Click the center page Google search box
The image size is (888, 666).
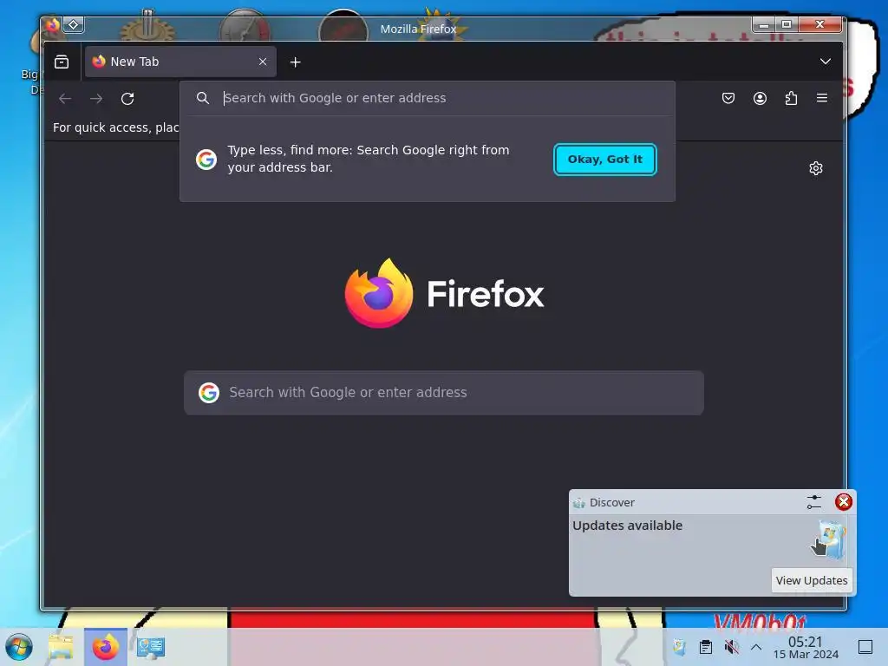(x=443, y=393)
